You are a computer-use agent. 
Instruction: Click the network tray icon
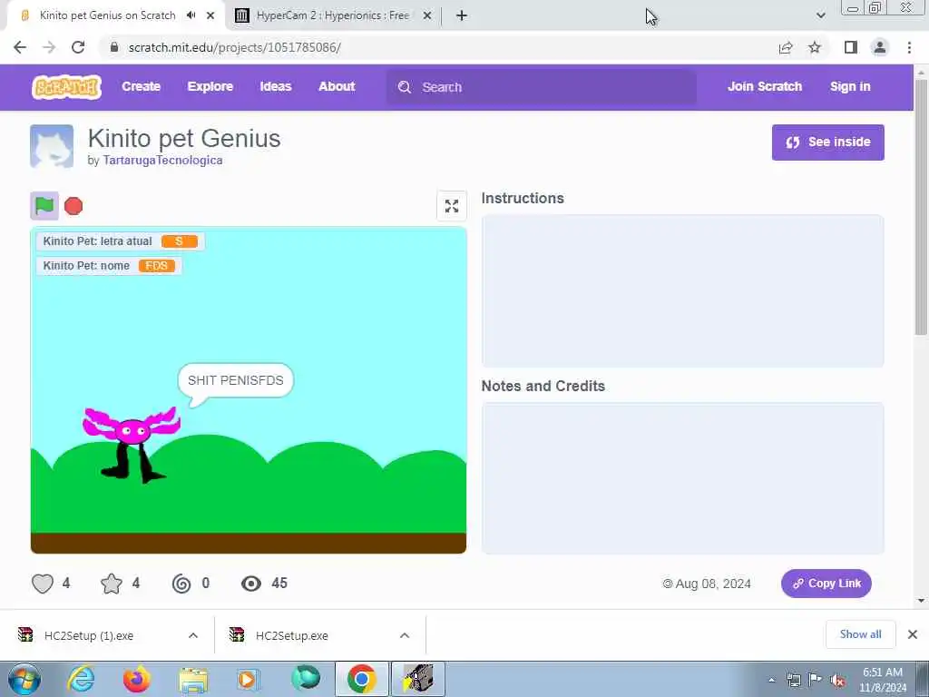point(793,680)
